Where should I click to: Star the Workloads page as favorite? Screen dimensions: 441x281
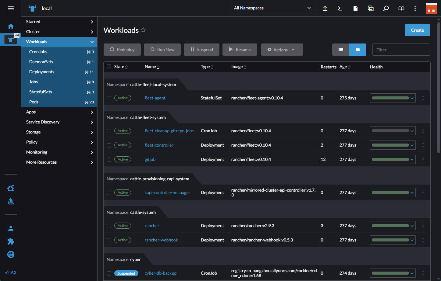tap(143, 30)
